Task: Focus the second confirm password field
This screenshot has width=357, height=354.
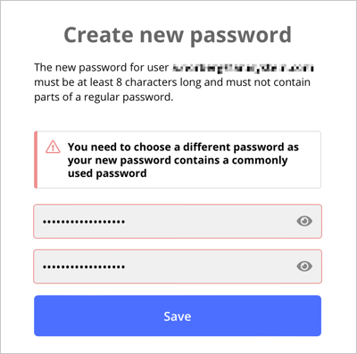Action: tap(178, 266)
